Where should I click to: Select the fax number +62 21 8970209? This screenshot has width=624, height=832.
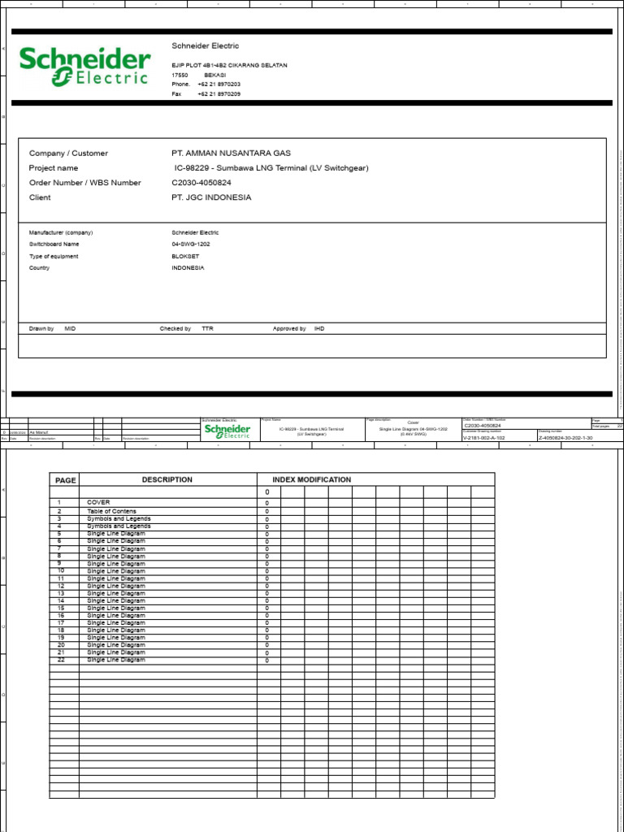pos(219,94)
